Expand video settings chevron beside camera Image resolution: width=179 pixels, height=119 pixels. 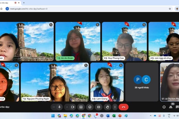(x=67, y=107)
